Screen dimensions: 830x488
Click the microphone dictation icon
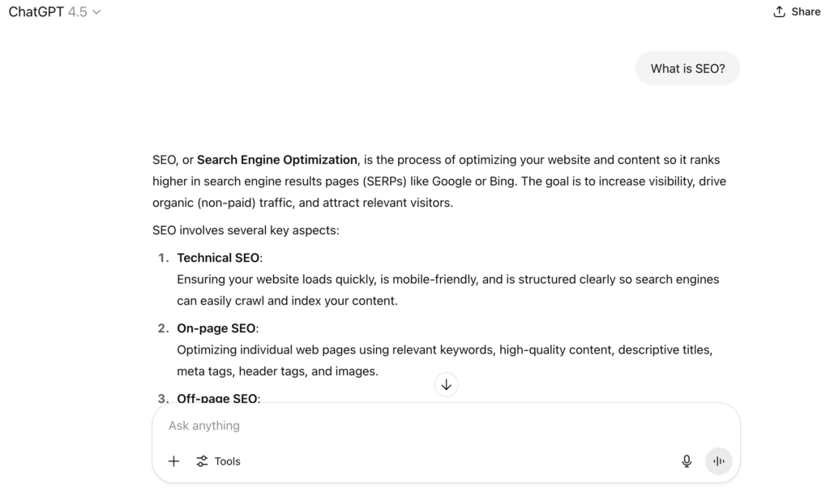(687, 461)
